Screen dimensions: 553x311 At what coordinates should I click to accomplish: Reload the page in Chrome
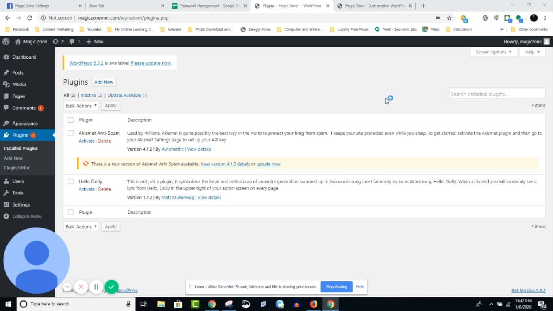click(x=30, y=18)
